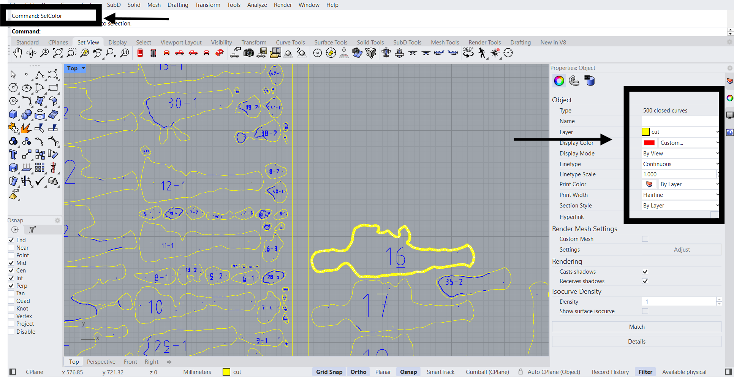The image size is (734, 377).
Task: Switch to the Curve Tools toolbar tab
Action: pos(290,43)
